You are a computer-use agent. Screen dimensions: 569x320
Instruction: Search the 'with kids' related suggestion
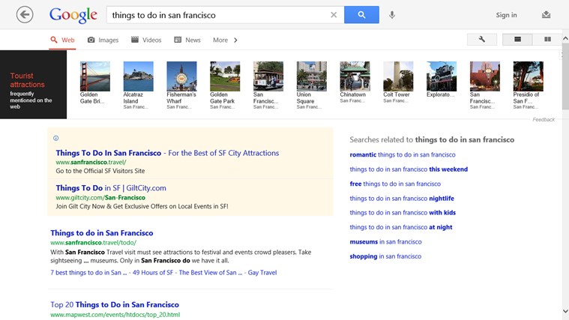(x=403, y=213)
